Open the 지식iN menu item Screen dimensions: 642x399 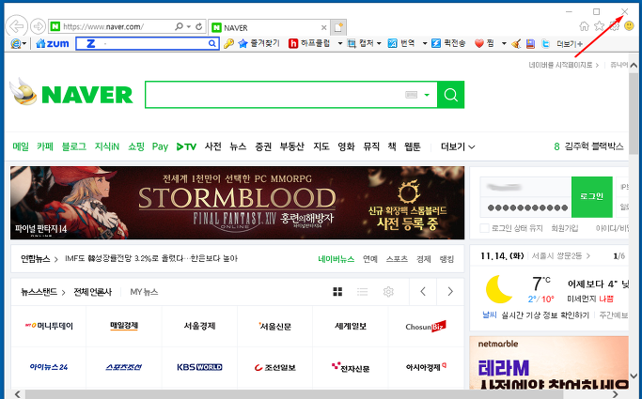(107, 146)
